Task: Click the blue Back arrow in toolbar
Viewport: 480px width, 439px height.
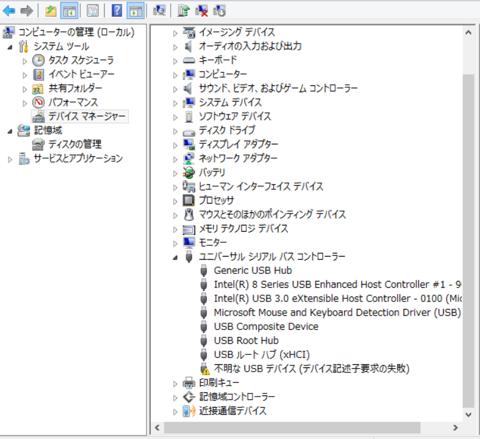Action: pos(9,11)
